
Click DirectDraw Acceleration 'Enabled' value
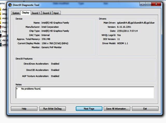point(55,64)
